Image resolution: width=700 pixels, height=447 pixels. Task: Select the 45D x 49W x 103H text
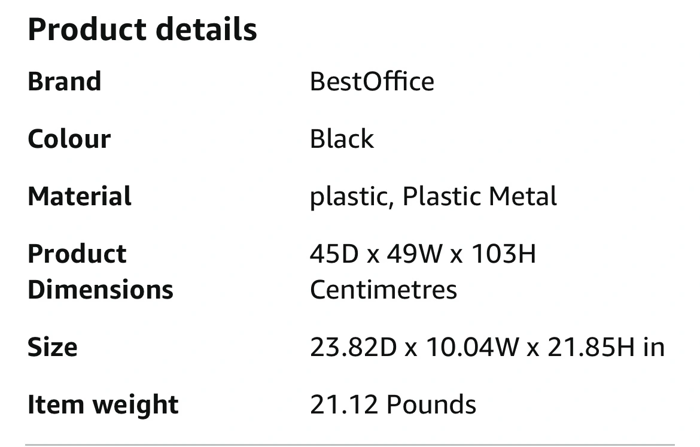[422, 254]
